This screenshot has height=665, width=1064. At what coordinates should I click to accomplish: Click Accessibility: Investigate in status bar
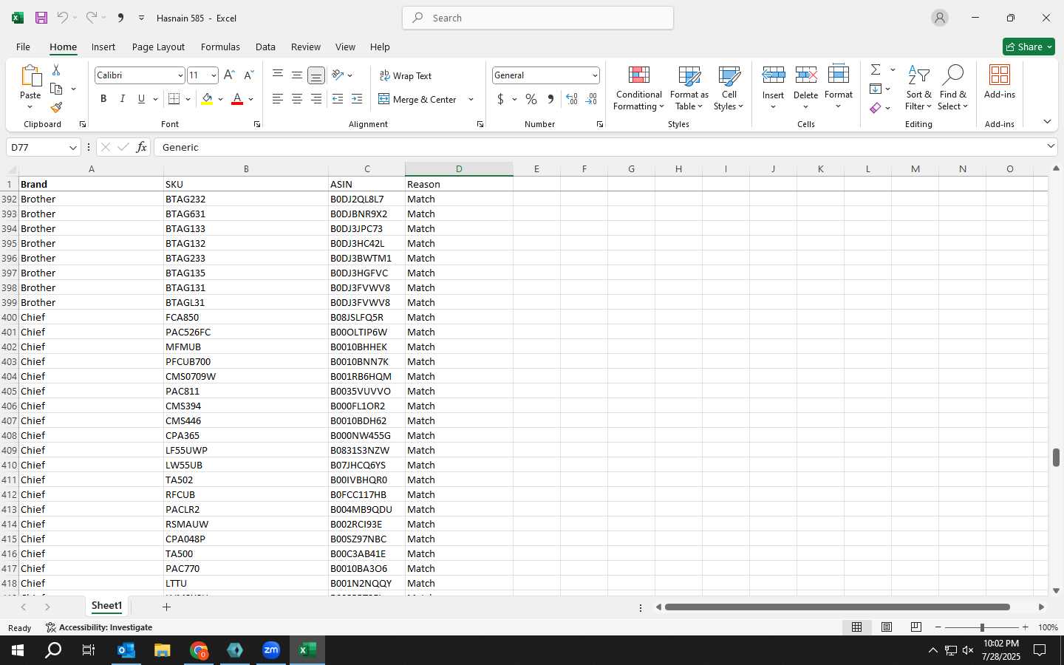pos(99,627)
